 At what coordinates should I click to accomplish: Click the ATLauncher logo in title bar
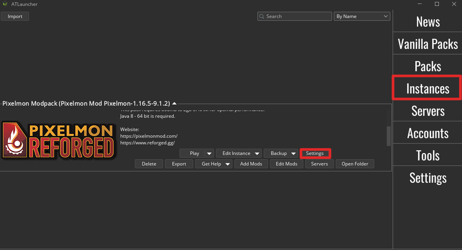coord(5,4)
